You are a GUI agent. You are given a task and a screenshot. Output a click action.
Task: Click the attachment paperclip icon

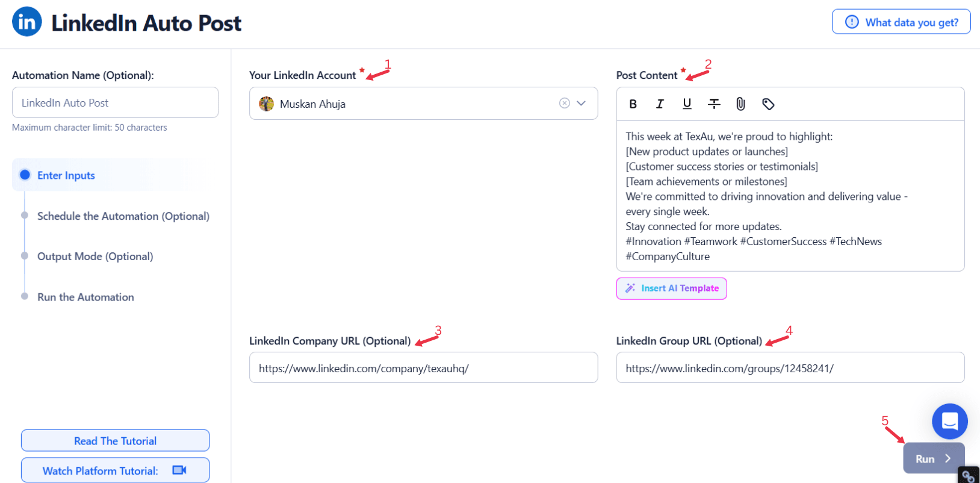[740, 104]
